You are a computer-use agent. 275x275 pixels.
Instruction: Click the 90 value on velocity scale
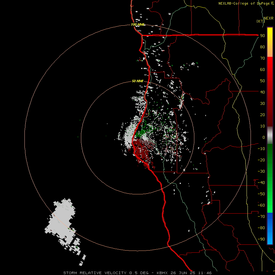point(262,36)
